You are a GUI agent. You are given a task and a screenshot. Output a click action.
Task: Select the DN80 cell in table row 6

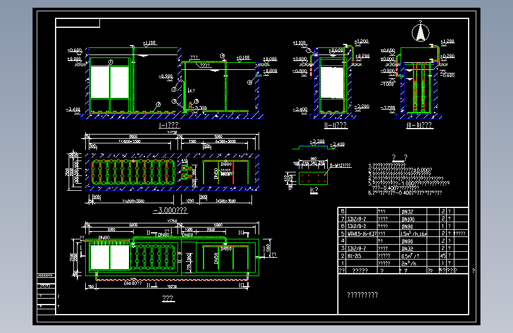407,226
